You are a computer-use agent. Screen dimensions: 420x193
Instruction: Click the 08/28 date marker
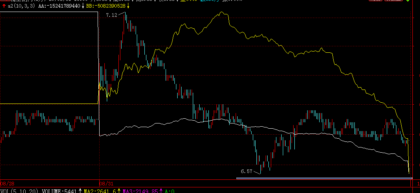[7, 184]
